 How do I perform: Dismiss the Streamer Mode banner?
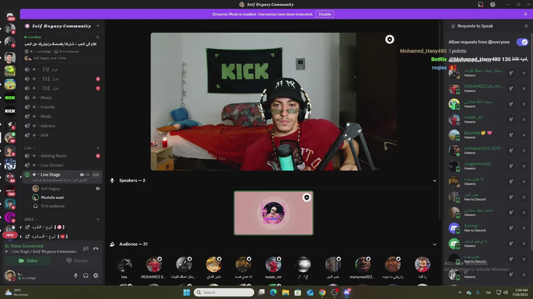coord(526,14)
